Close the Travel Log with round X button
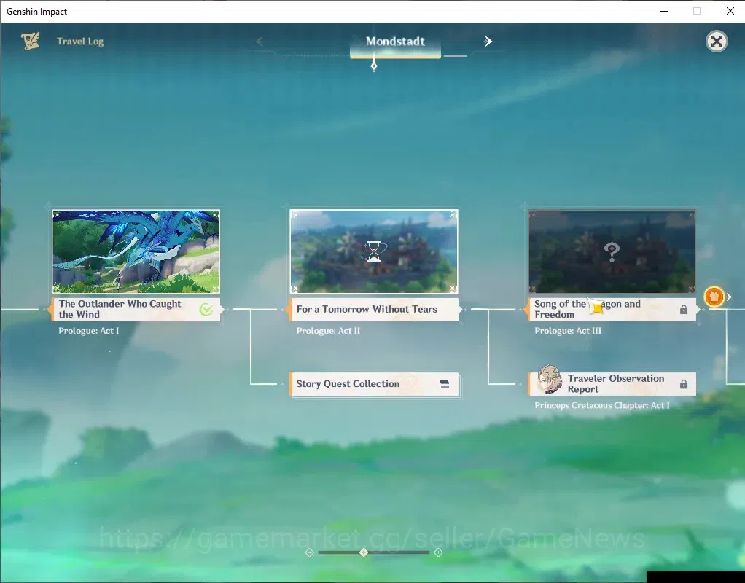 point(717,42)
